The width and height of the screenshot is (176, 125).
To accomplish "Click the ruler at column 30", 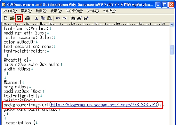I will pyautogui.click(x=73, y=24).
